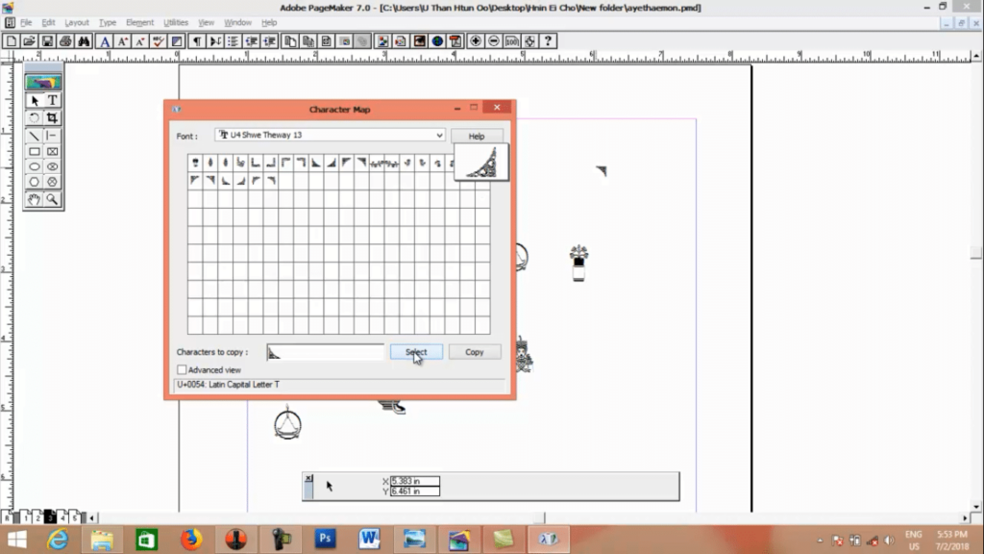Select the Hand tool

34,200
